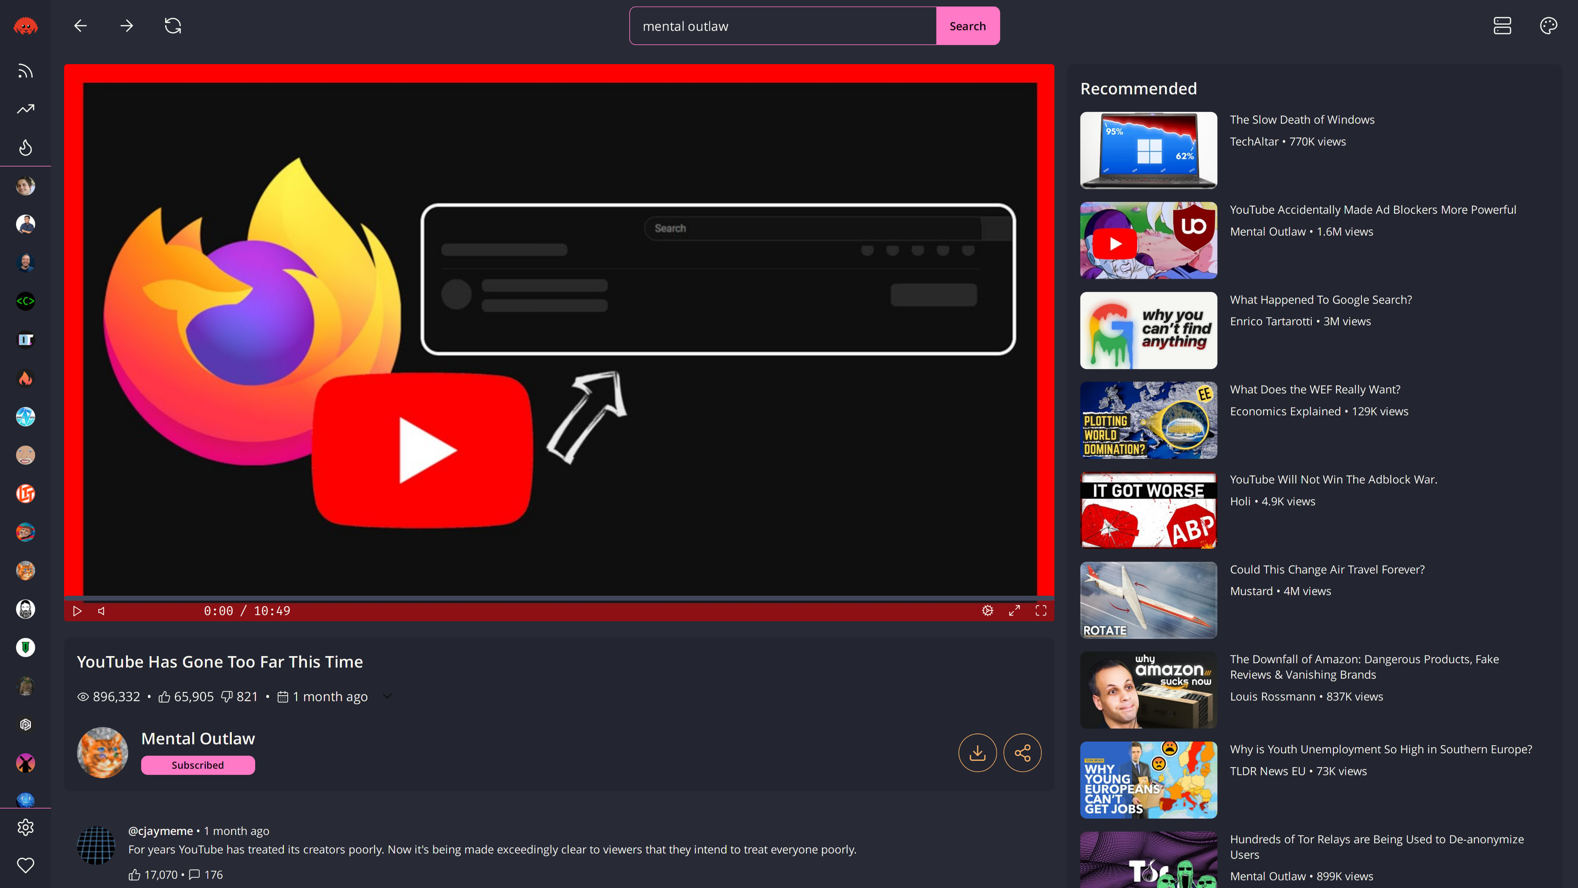This screenshot has height=888, width=1578.
Task: Share the video via the share icon
Action: 1022,753
